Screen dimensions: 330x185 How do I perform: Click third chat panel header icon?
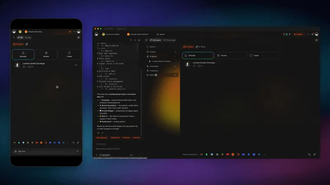[x=139, y=40]
